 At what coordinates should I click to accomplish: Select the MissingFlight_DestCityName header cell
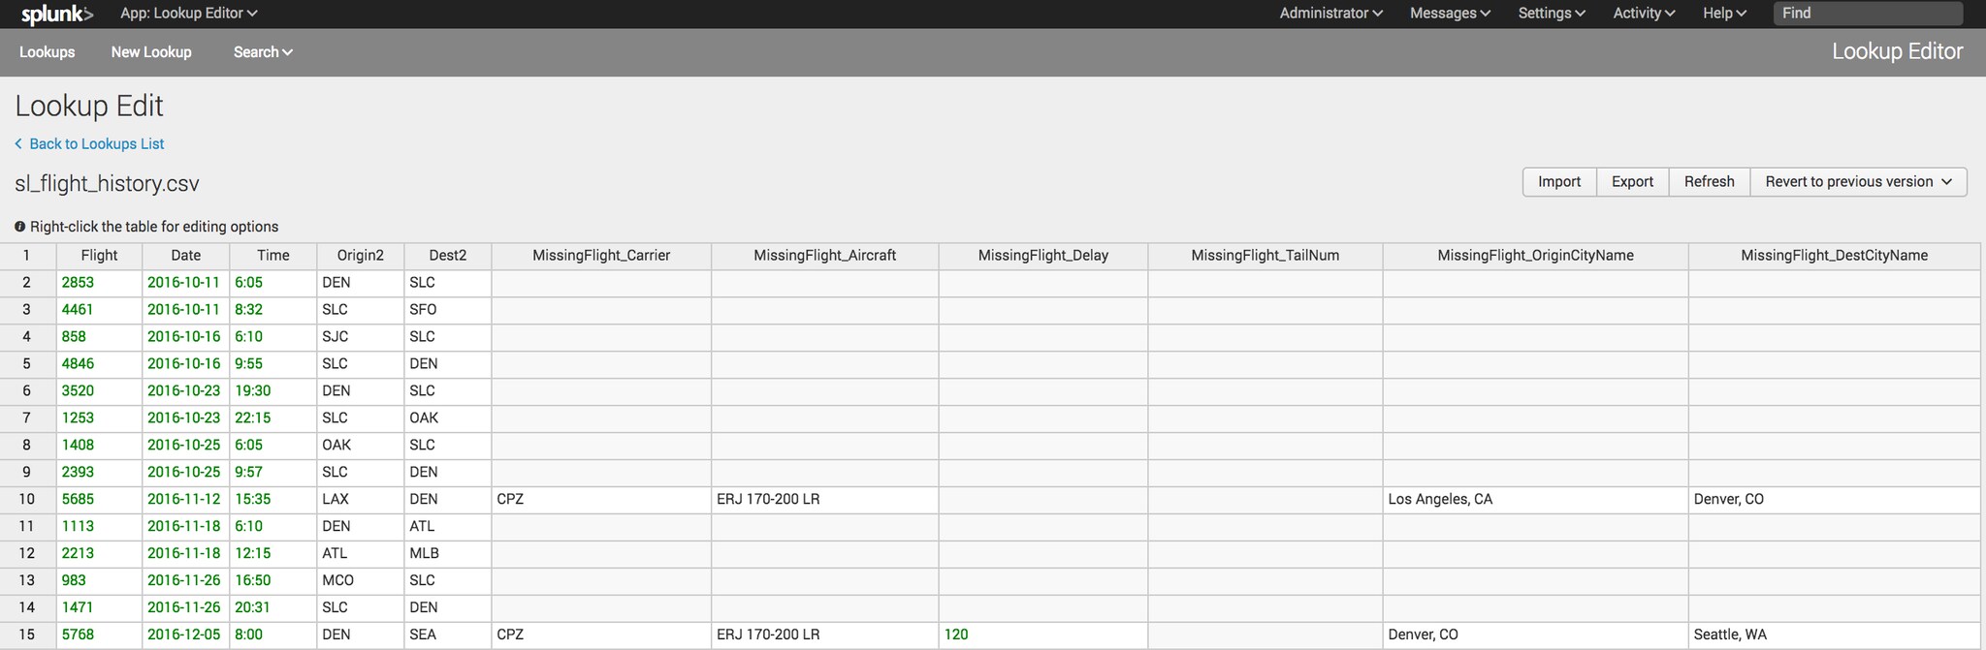(1835, 256)
